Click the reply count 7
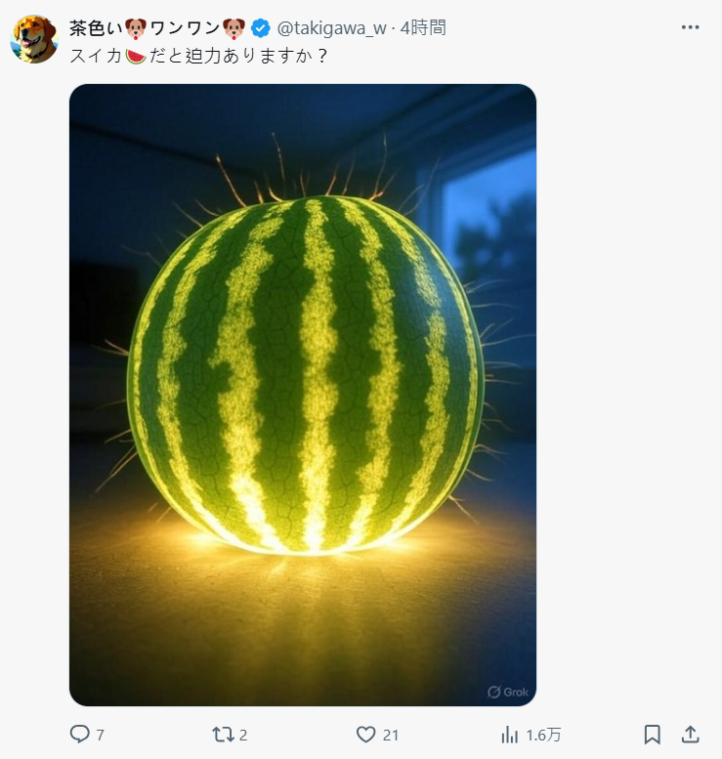Viewport: 722px width, 759px height. pyautogui.click(x=101, y=735)
